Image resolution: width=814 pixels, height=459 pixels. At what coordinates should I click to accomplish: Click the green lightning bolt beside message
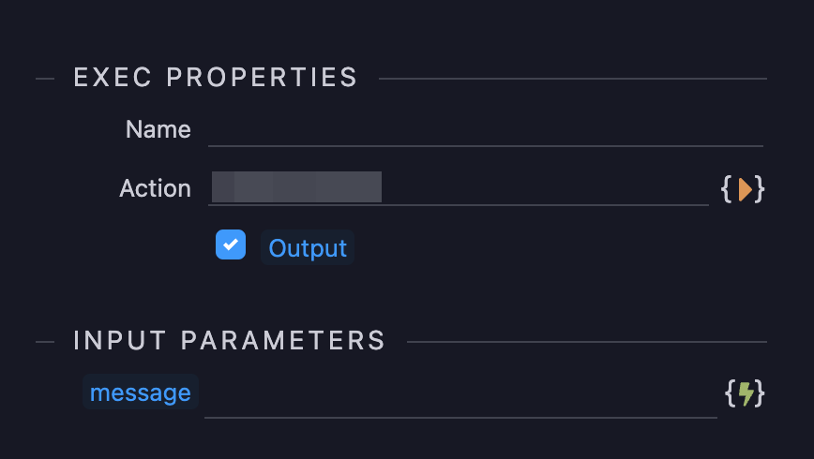pyautogui.click(x=746, y=393)
